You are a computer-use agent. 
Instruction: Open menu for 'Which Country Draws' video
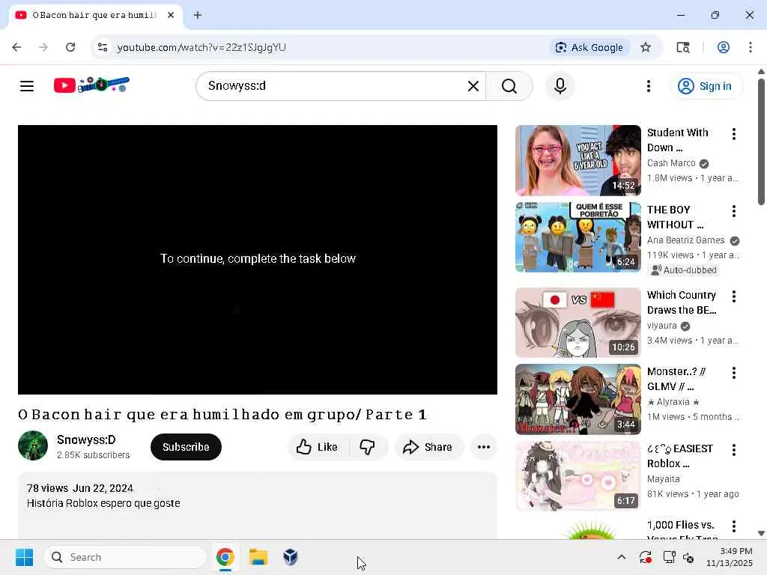click(734, 296)
